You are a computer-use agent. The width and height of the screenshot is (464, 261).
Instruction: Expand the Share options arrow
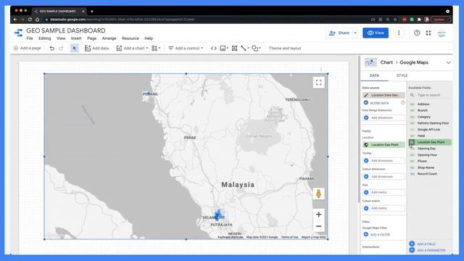pos(355,33)
